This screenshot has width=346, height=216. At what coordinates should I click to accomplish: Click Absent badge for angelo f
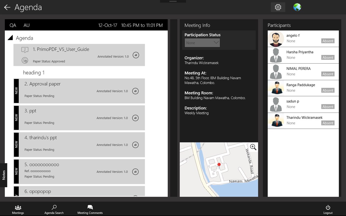tap(328, 41)
